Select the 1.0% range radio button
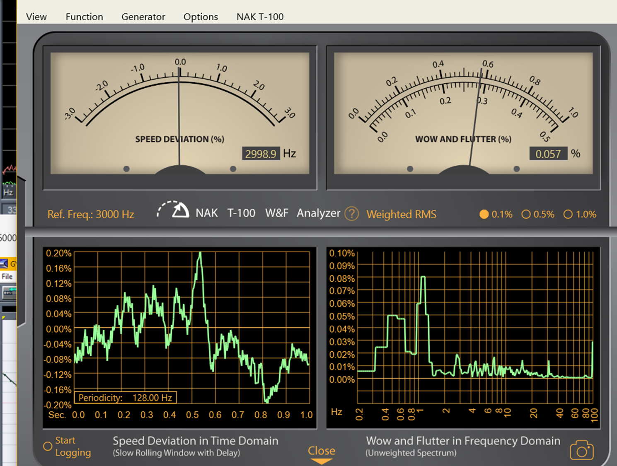Viewport: 617px width, 466px height. click(x=568, y=214)
